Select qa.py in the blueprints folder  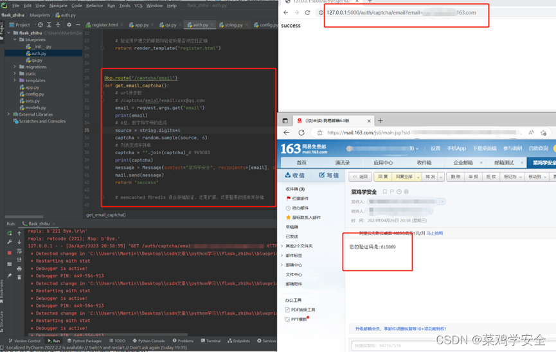tap(34, 60)
